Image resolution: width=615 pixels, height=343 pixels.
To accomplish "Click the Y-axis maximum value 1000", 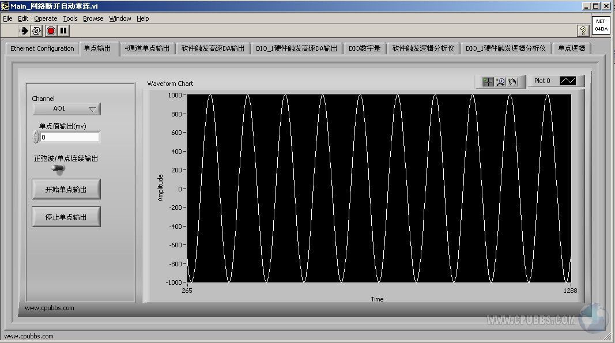I will [175, 95].
